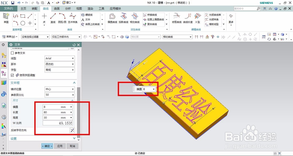The width and height of the screenshot is (293, 156).
Task: Open the 相切曲线 curve rule dropdown
Action: click(x=177, y=37)
